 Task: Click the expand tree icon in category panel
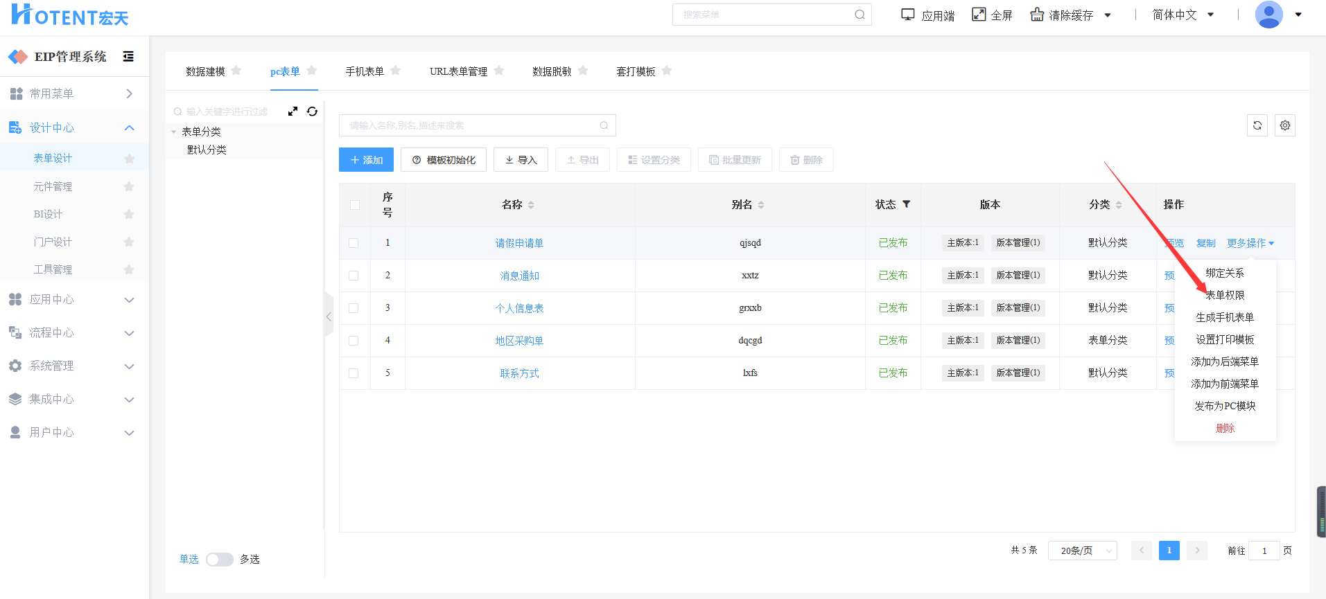pos(293,111)
